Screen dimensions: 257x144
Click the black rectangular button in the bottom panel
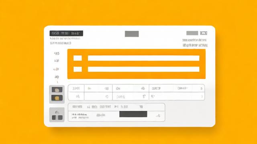[133, 114]
